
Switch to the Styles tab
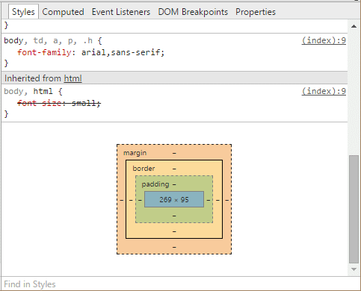pyautogui.click(x=23, y=12)
